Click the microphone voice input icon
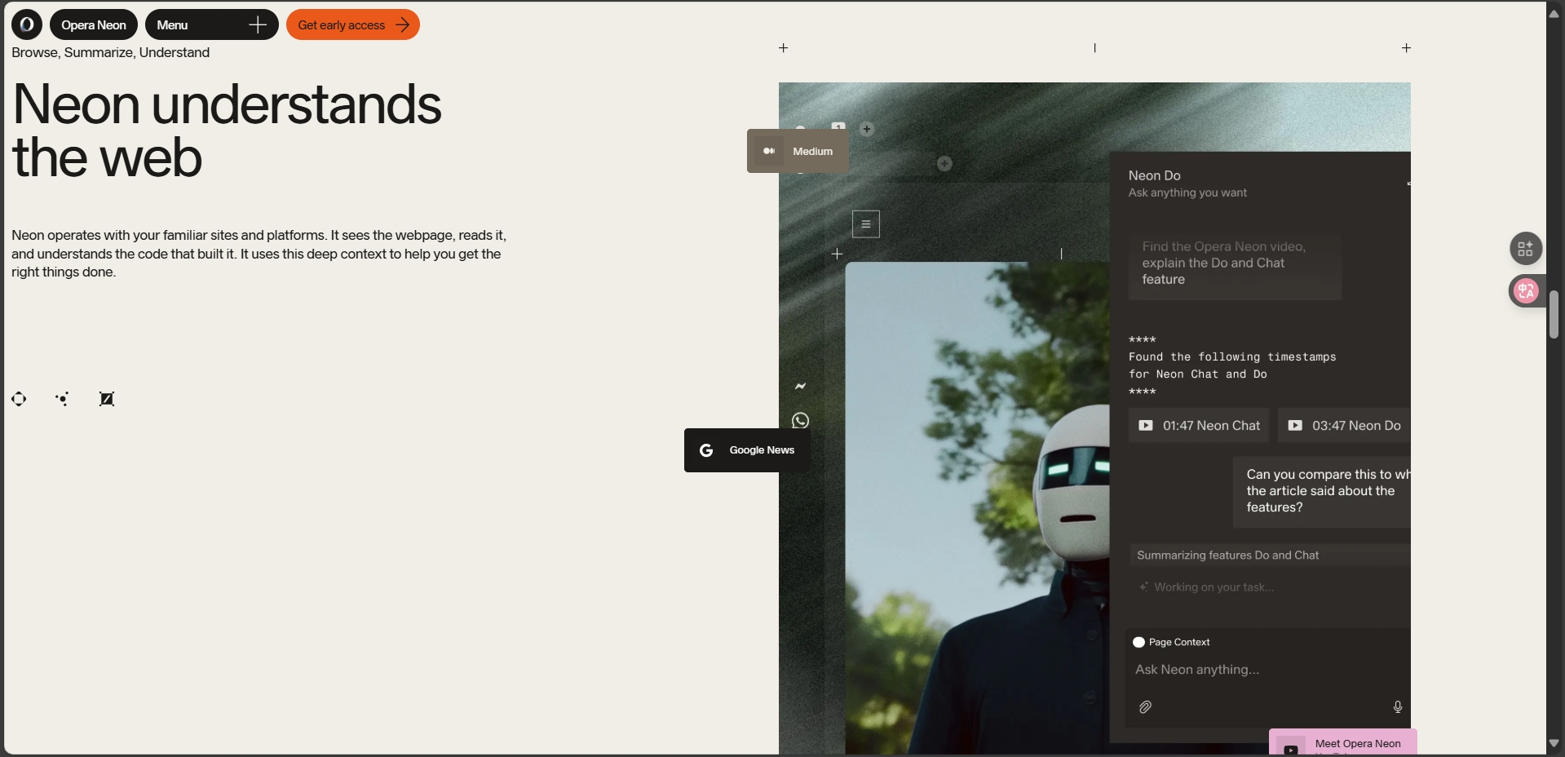This screenshot has height=757, width=1565. coord(1398,707)
